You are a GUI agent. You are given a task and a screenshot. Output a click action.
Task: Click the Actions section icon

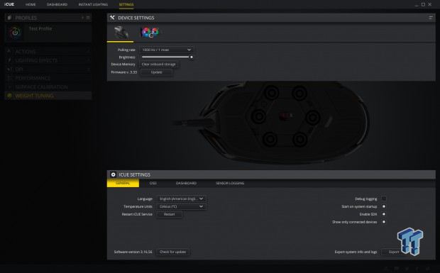coord(9,51)
